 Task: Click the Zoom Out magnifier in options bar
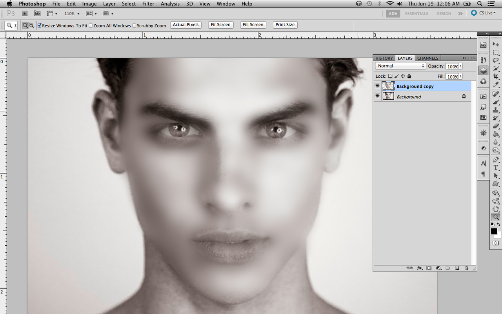[31, 25]
